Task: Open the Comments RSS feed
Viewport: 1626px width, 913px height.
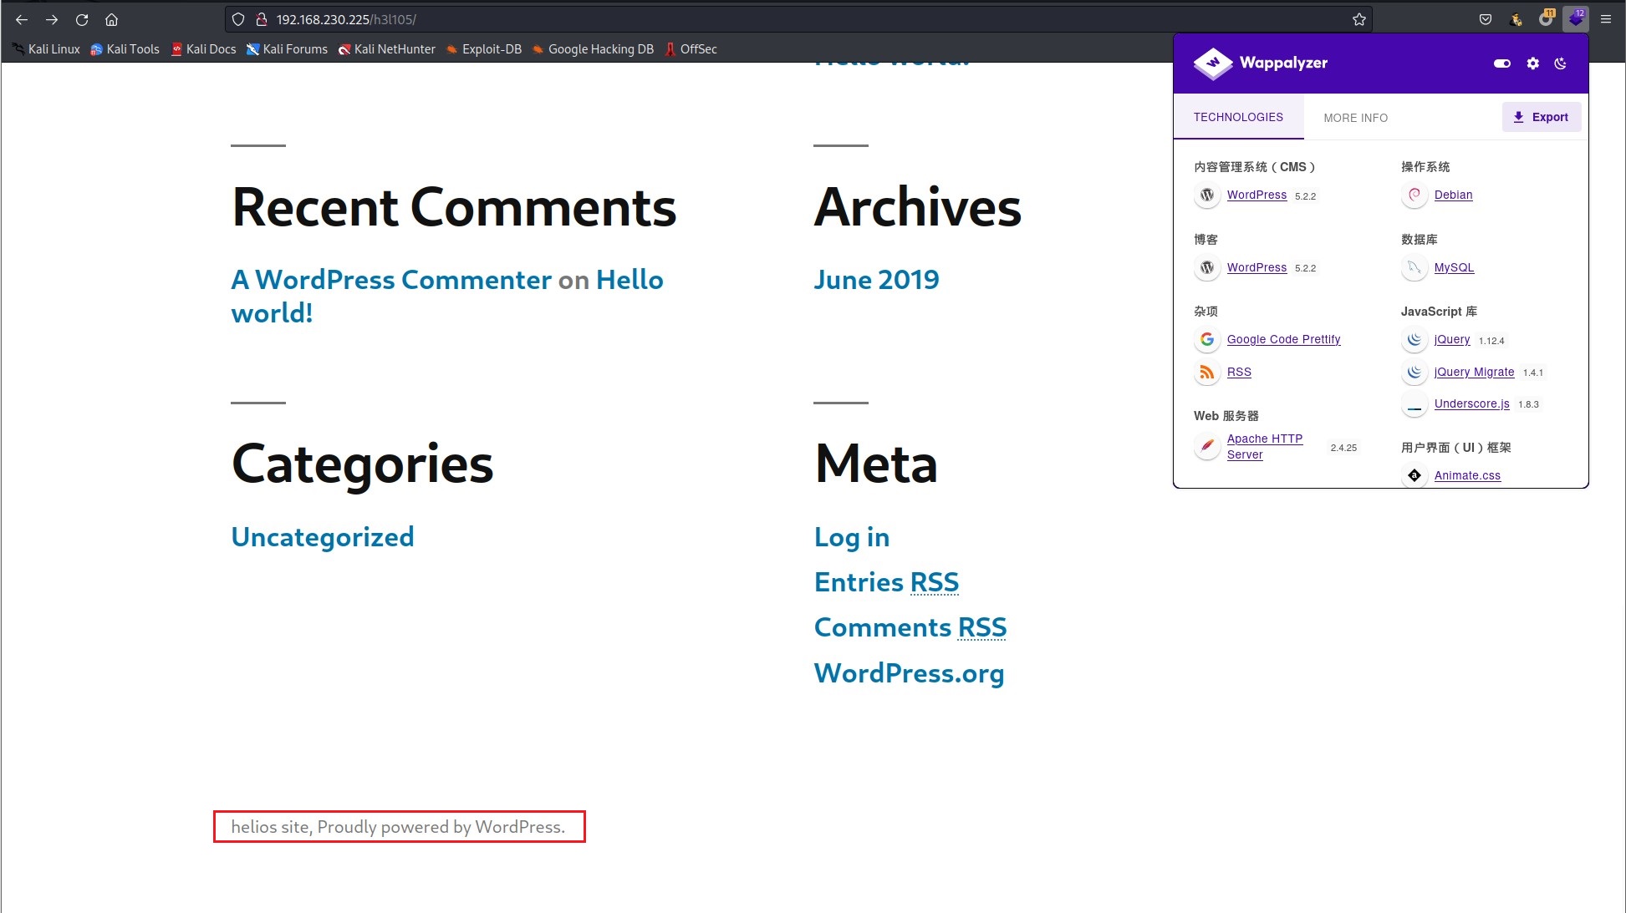Action: [x=910, y=627]
